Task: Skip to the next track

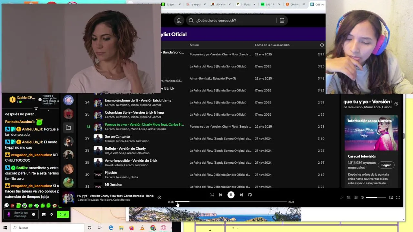Action: point(241,195)
